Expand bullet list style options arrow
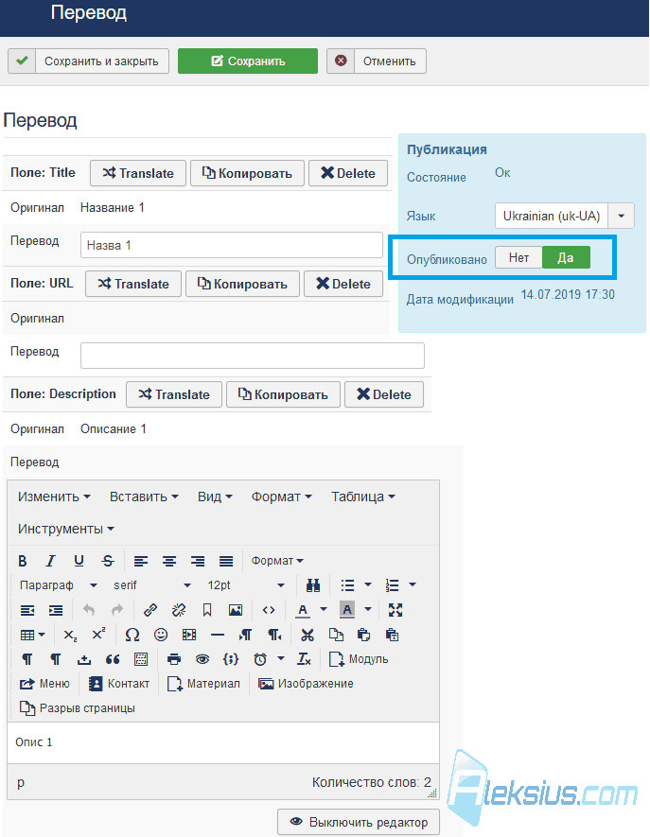 coord(368,585)
